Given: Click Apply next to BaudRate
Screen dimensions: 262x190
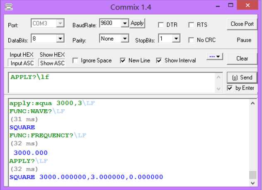Looking at the screenshot, I should [137, 23].
